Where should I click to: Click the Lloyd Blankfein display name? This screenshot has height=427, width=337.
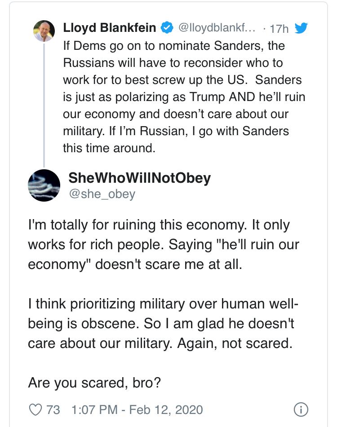point(110,28)
